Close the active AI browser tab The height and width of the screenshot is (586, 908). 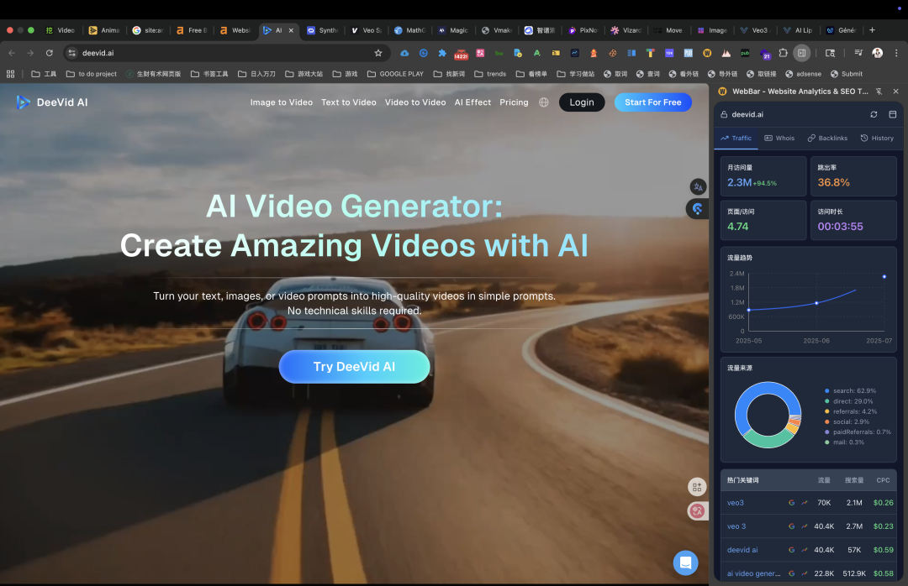click(291, 30)
